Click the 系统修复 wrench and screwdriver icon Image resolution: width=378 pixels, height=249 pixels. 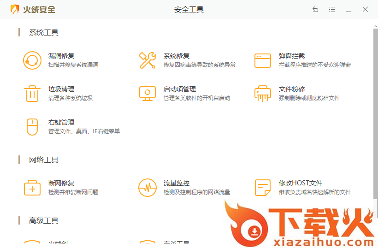pyautogui.click(x=148, y=60)
